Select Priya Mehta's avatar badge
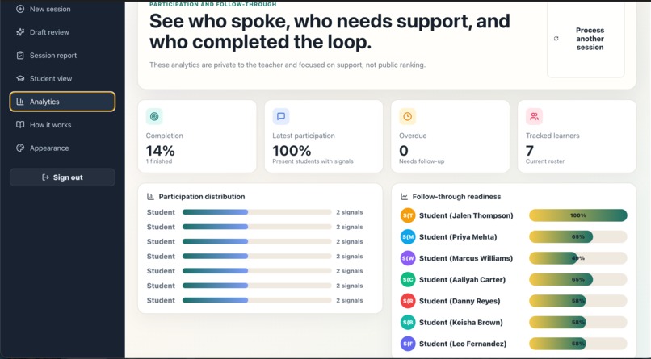The image size is (651, 359). tap(408, 236)
